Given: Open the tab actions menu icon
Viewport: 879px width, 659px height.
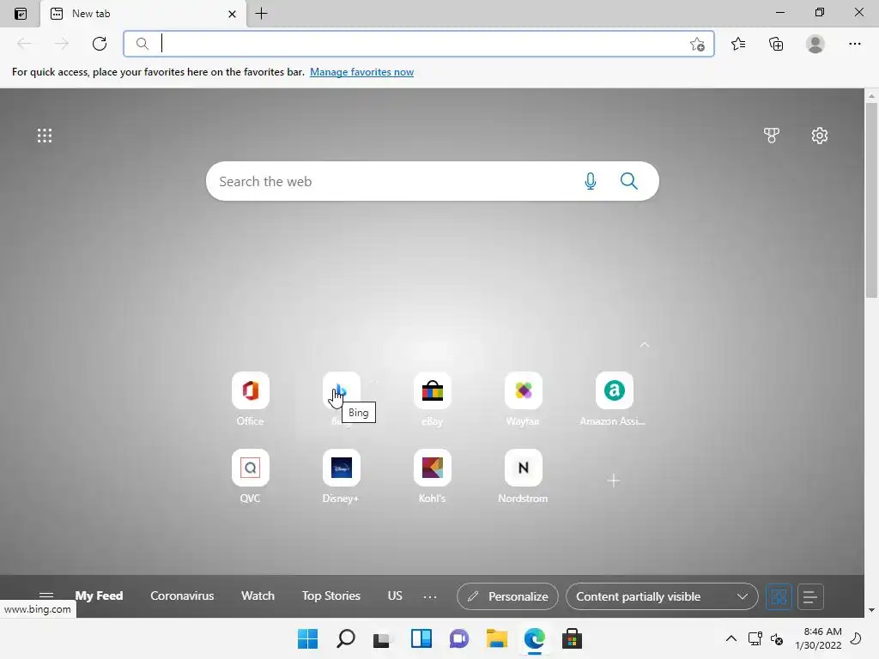Looking at the screenshot, I should click(x=21, y=14).
